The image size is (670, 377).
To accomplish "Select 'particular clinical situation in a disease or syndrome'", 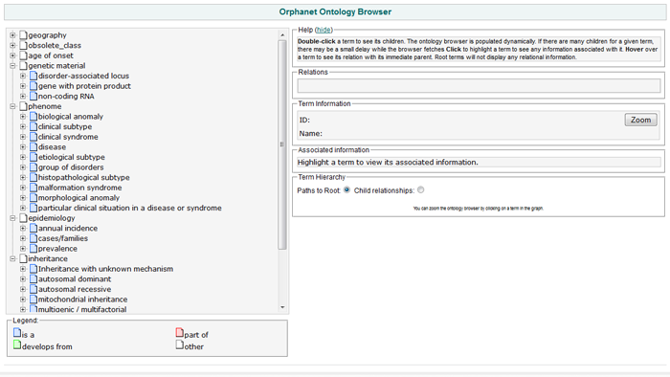I will coord(130,208).
